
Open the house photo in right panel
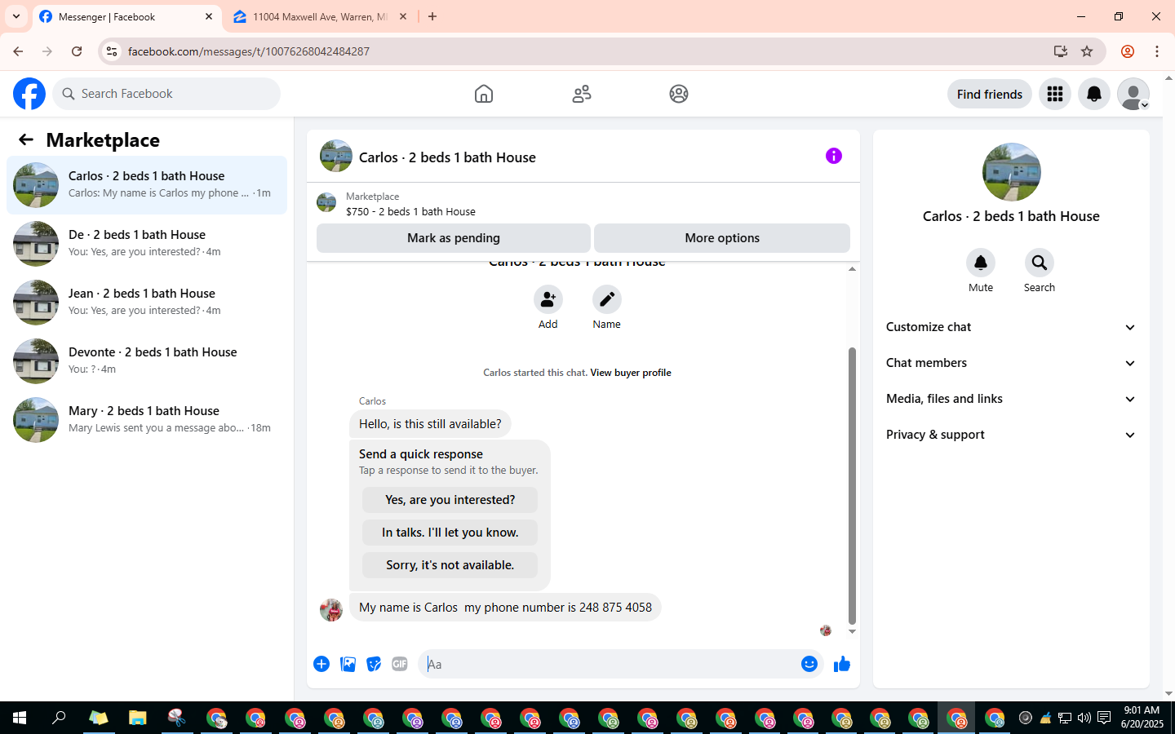click(1012, 172)
